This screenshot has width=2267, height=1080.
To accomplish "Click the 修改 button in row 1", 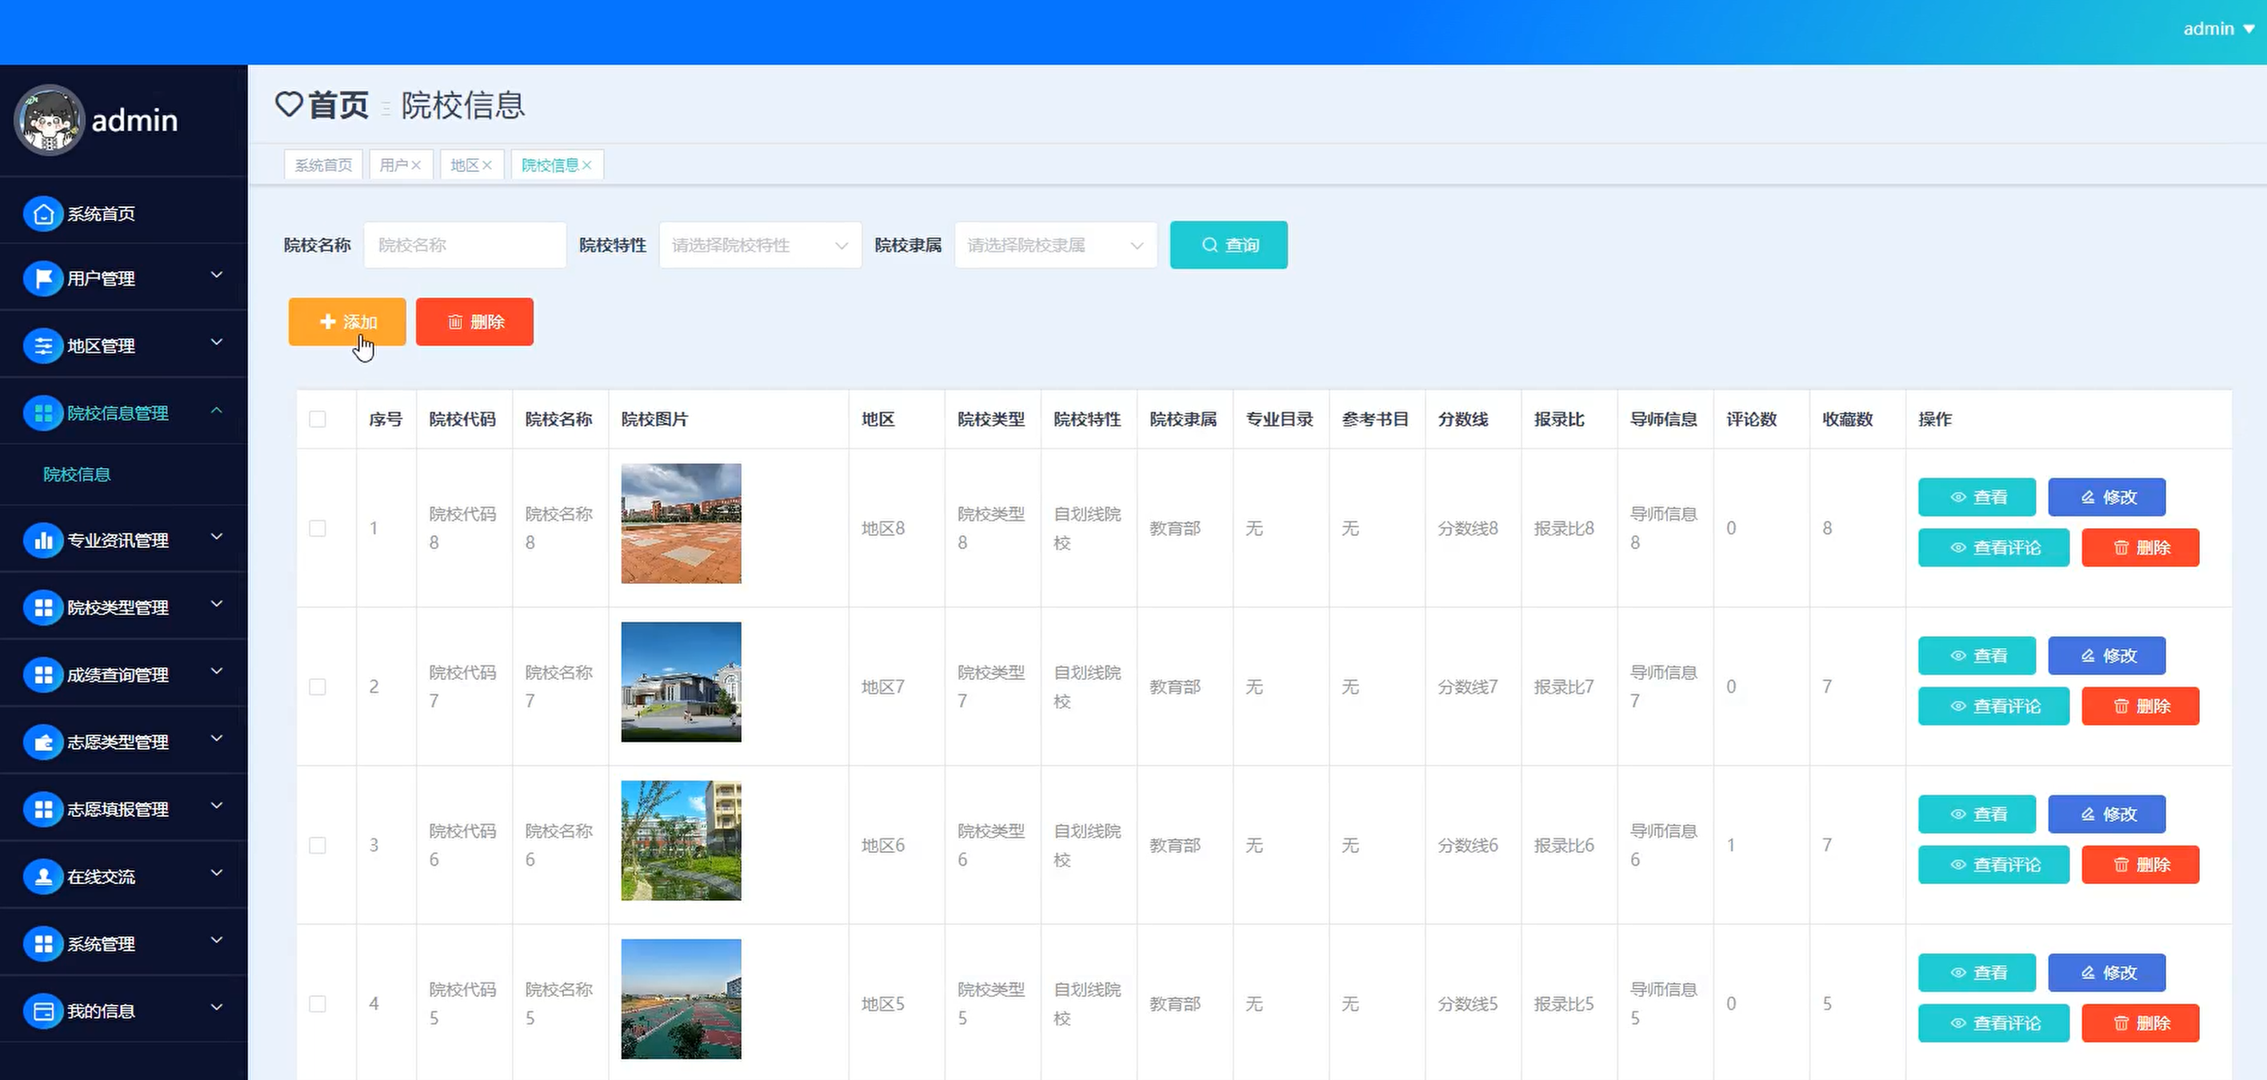I will 2107,498.
